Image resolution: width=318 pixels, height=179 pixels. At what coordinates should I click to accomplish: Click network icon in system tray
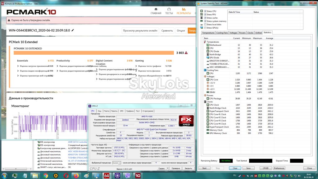(x=296, y=176)
